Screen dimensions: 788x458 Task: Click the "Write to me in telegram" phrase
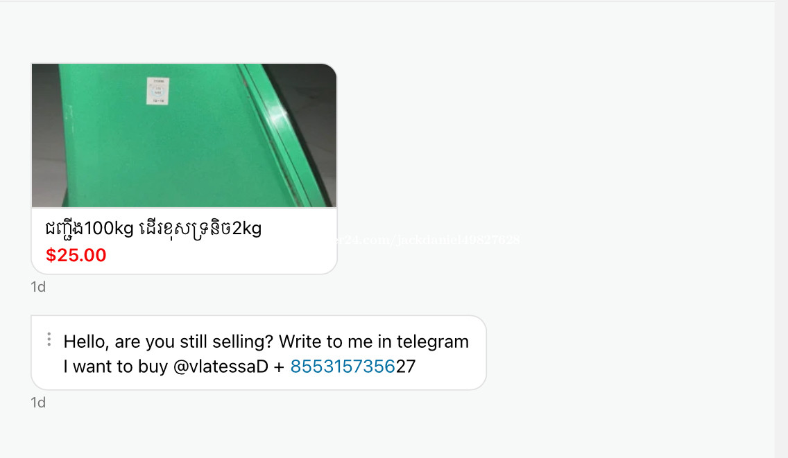tap(374, 342)
